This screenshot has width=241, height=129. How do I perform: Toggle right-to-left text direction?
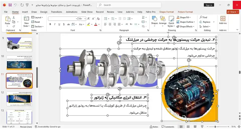131,24
